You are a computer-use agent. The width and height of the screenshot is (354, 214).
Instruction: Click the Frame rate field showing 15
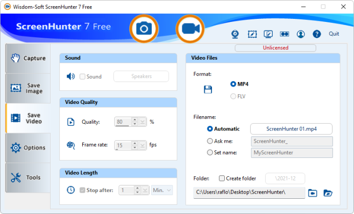[123, 145]
